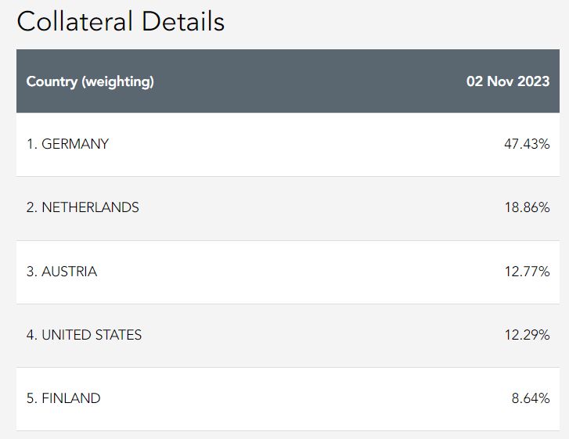Click empty space in the Finland row
The image size is (569, 439).
(313, 398)
